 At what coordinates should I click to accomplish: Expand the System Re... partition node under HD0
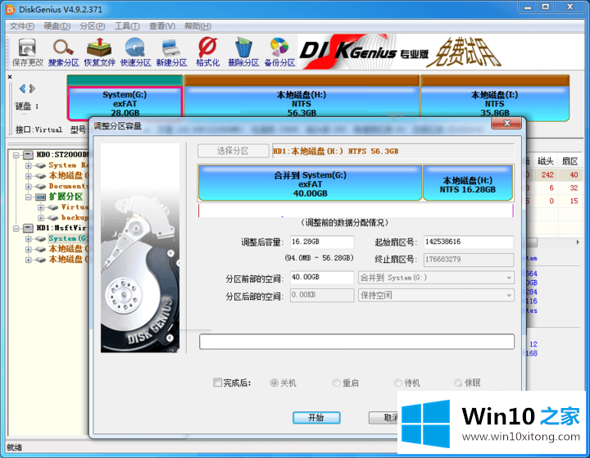[29, 166]
